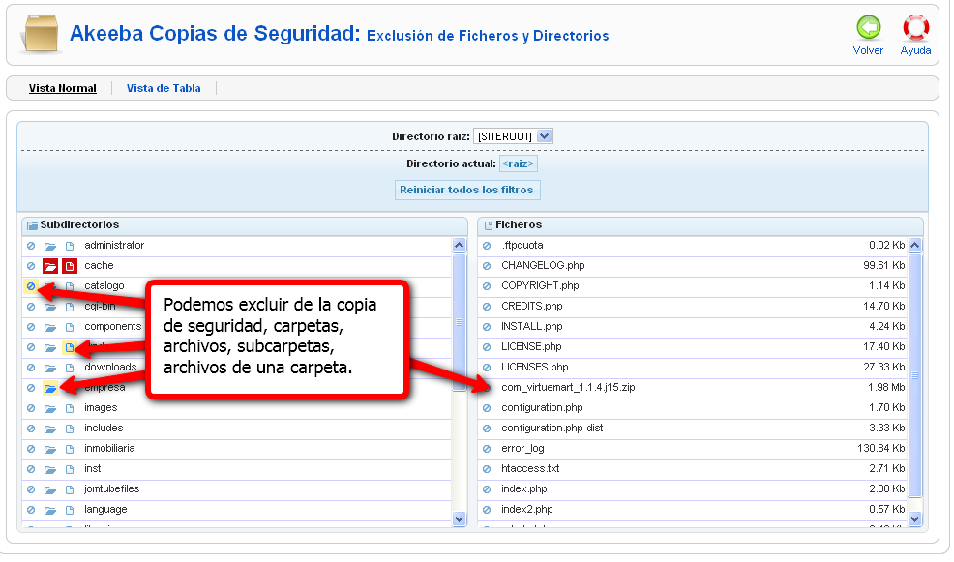
Task: Click skip-subdirectories folder icon for downloads
Action: point(50,369)
